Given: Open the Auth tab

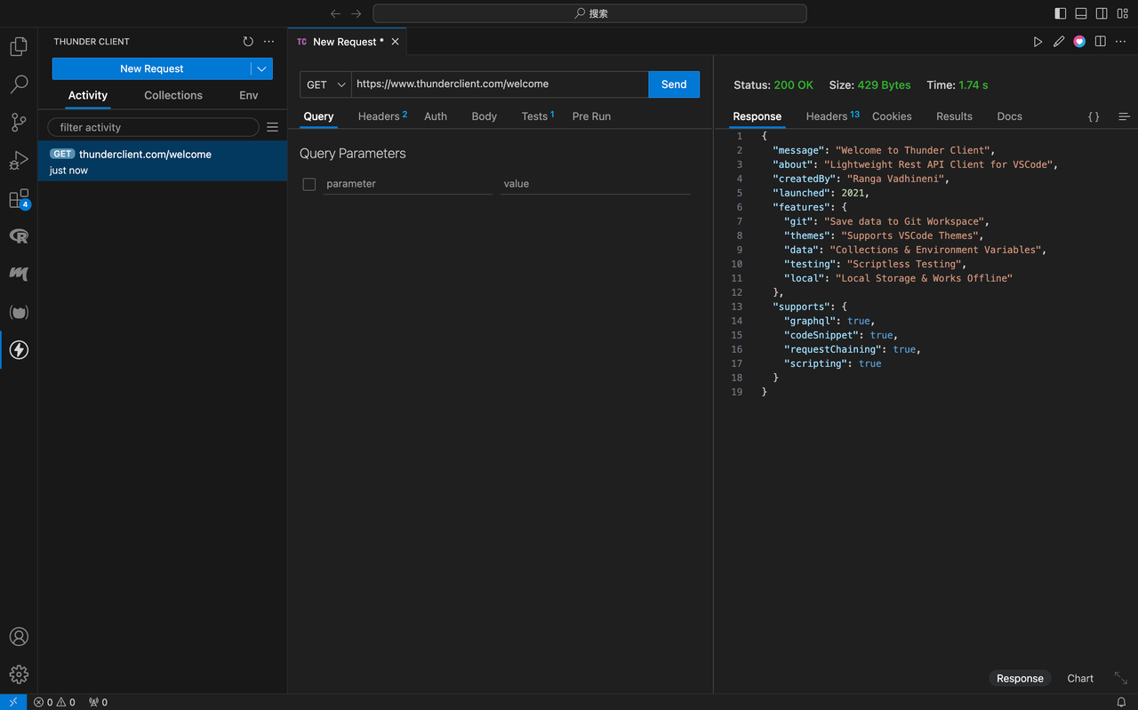Looking at the screenshot, I should coord(436,116).
